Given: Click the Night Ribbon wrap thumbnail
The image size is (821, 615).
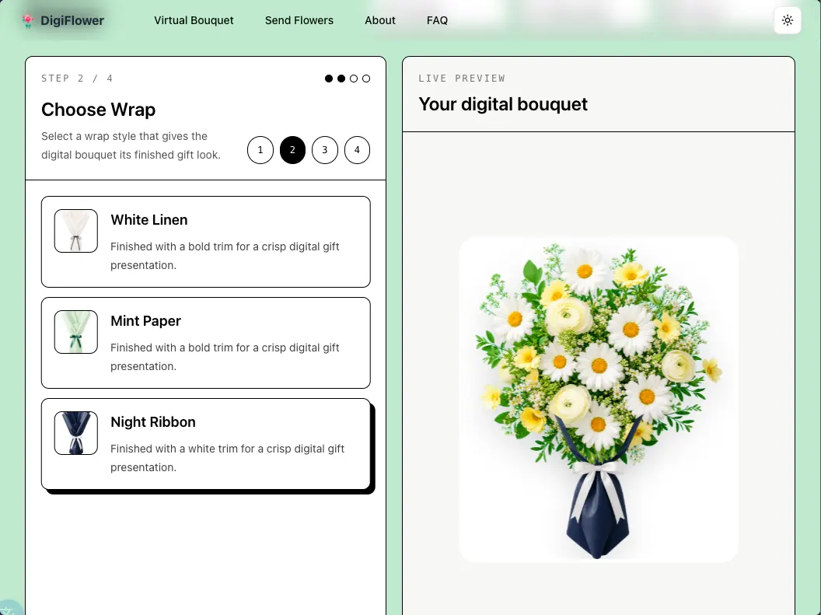Looking at the screenshot, I should [76, 433].
